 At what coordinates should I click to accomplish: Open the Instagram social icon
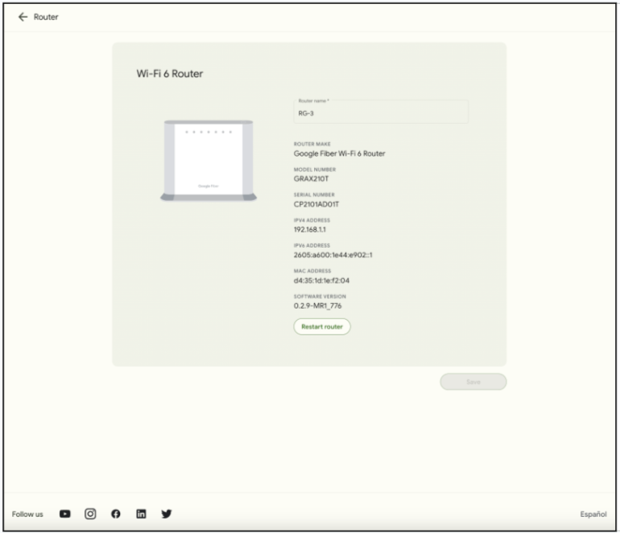pos(90,514)
